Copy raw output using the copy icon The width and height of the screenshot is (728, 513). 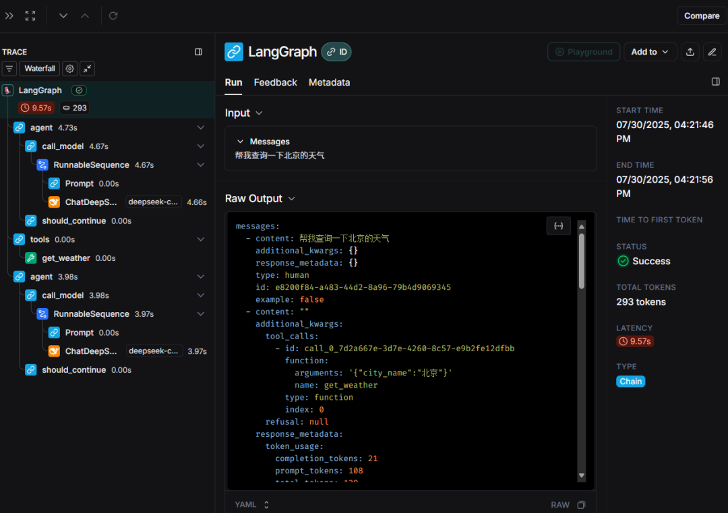pyautogui.click(x=581, y=505)
